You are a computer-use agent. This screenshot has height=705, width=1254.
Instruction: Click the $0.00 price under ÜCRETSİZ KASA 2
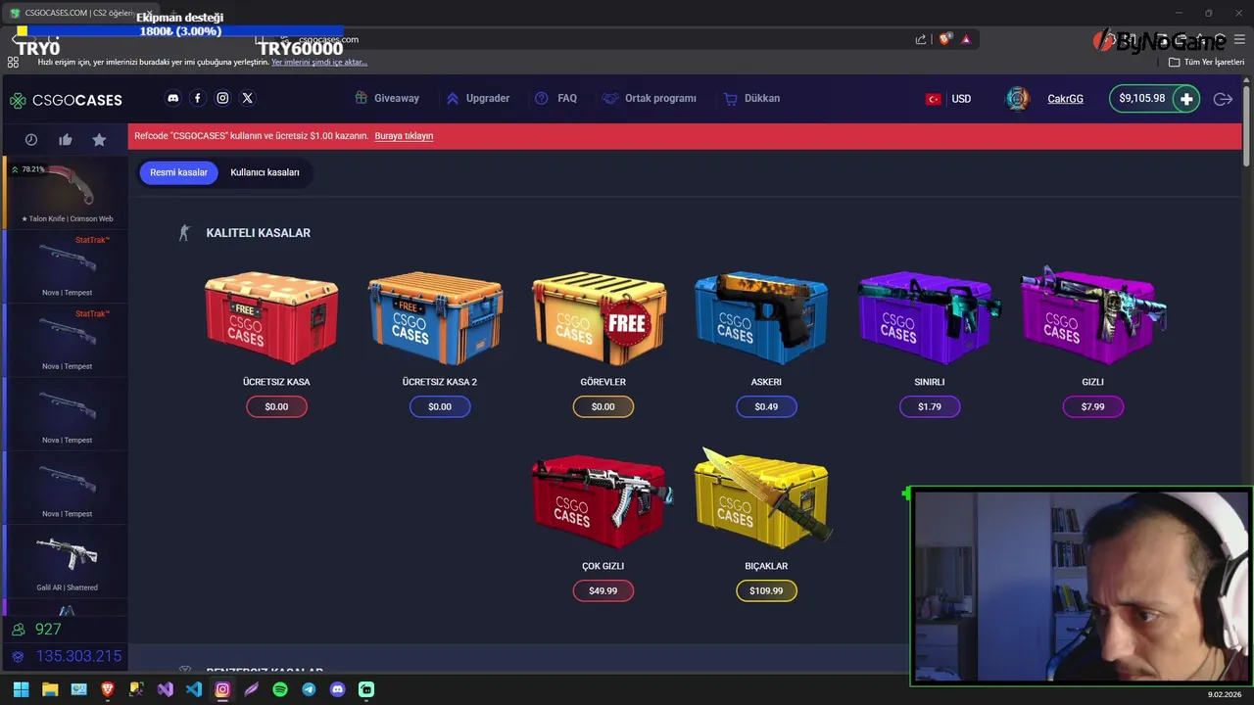pos(440,406)
